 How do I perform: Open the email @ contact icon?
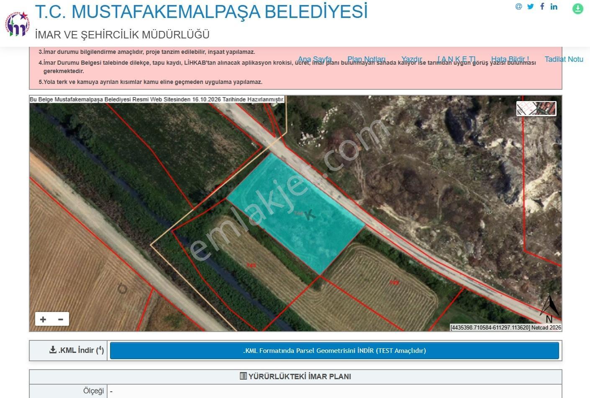(x=519, y=6)
